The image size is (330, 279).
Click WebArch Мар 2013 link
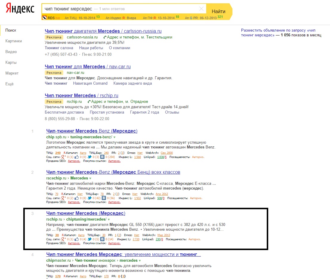tap(164, 235)
